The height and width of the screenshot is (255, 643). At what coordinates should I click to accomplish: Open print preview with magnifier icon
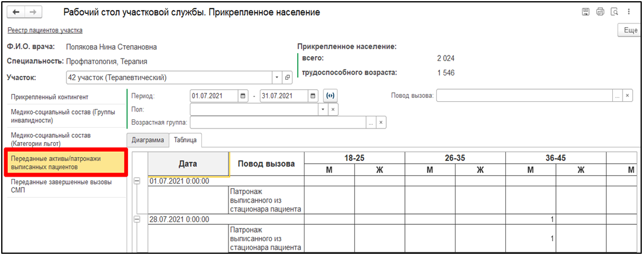pyautogui.click(x=614, y=12)
